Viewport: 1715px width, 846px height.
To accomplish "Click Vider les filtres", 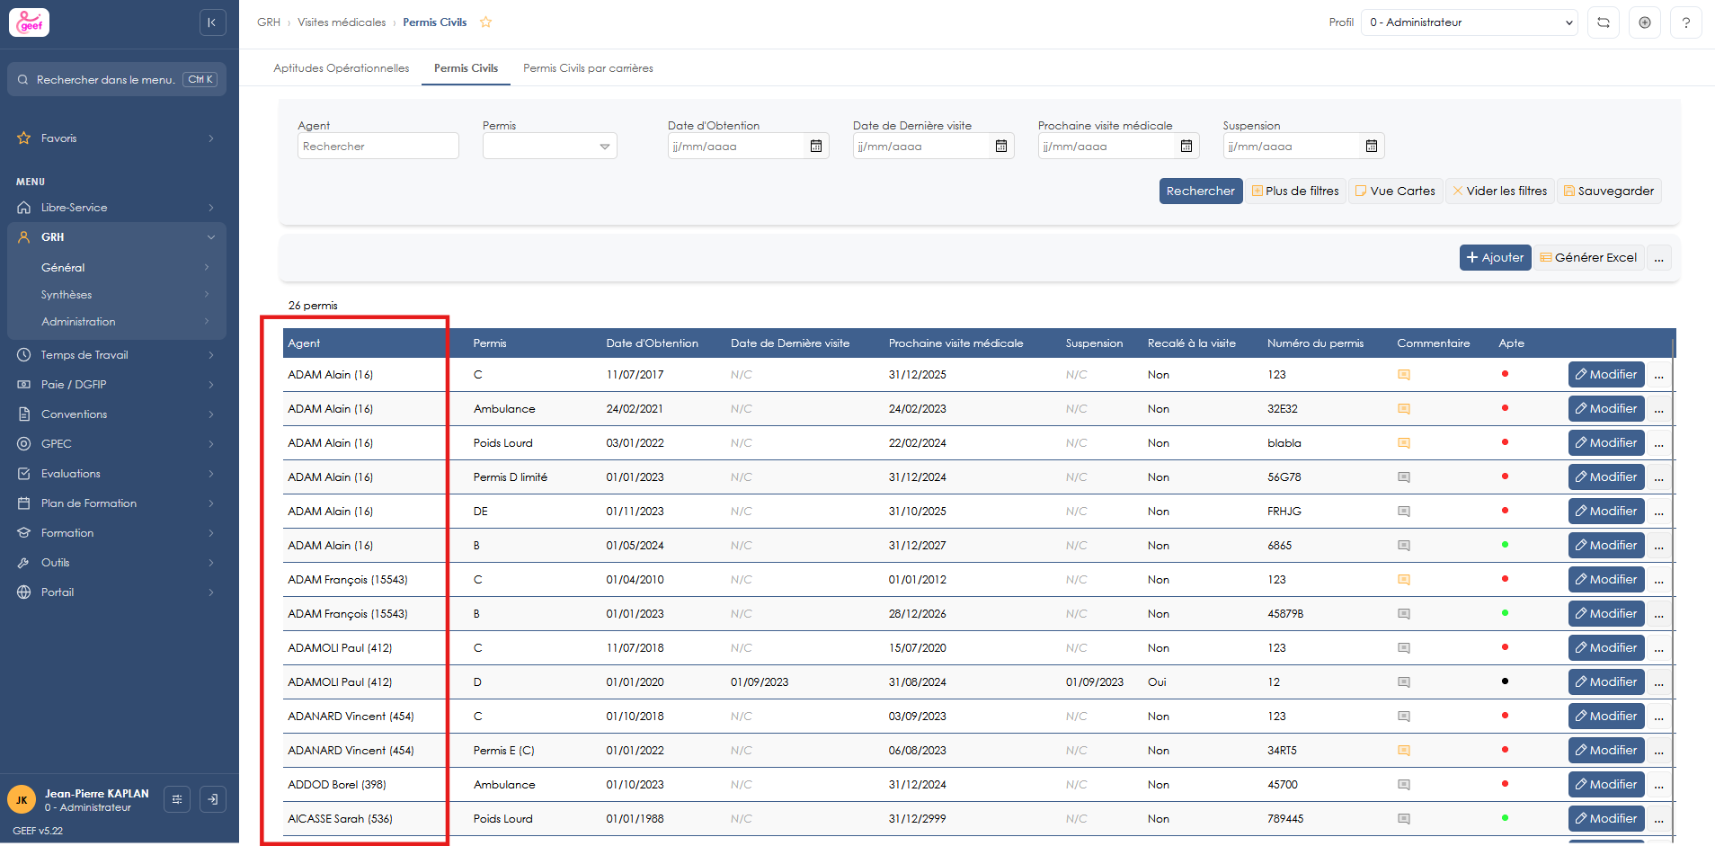I will [1499, 191].
